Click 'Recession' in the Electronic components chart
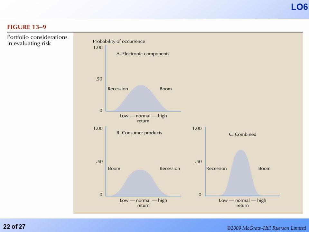309x232 pixels. coord(118,89)
